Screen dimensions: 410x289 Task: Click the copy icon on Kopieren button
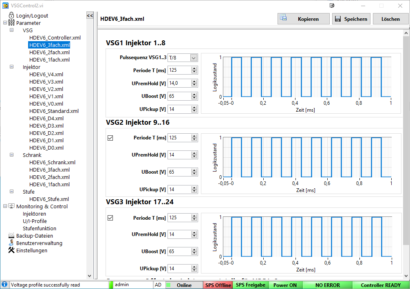click(283, 18)
